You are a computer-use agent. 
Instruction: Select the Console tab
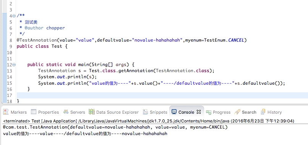186,112
